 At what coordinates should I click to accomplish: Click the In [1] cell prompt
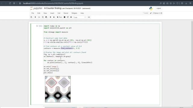click(x=39, y=26)
